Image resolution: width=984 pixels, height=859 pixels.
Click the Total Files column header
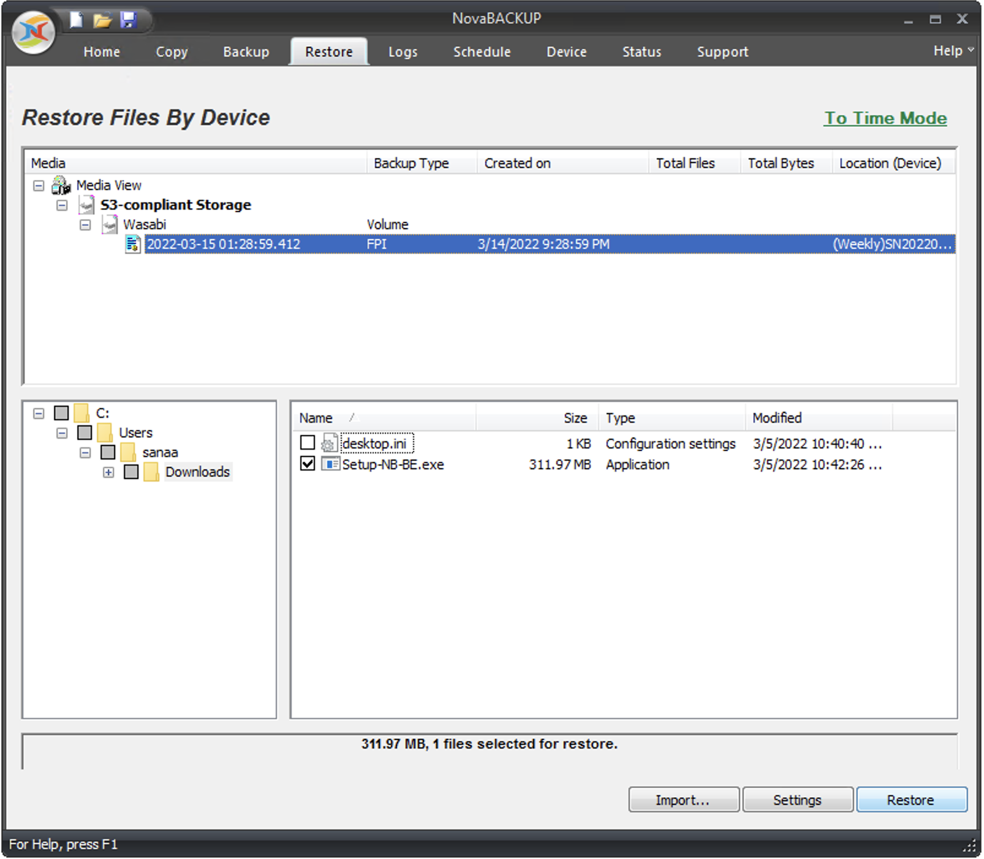pyautogui.click(x=694, y=163)
